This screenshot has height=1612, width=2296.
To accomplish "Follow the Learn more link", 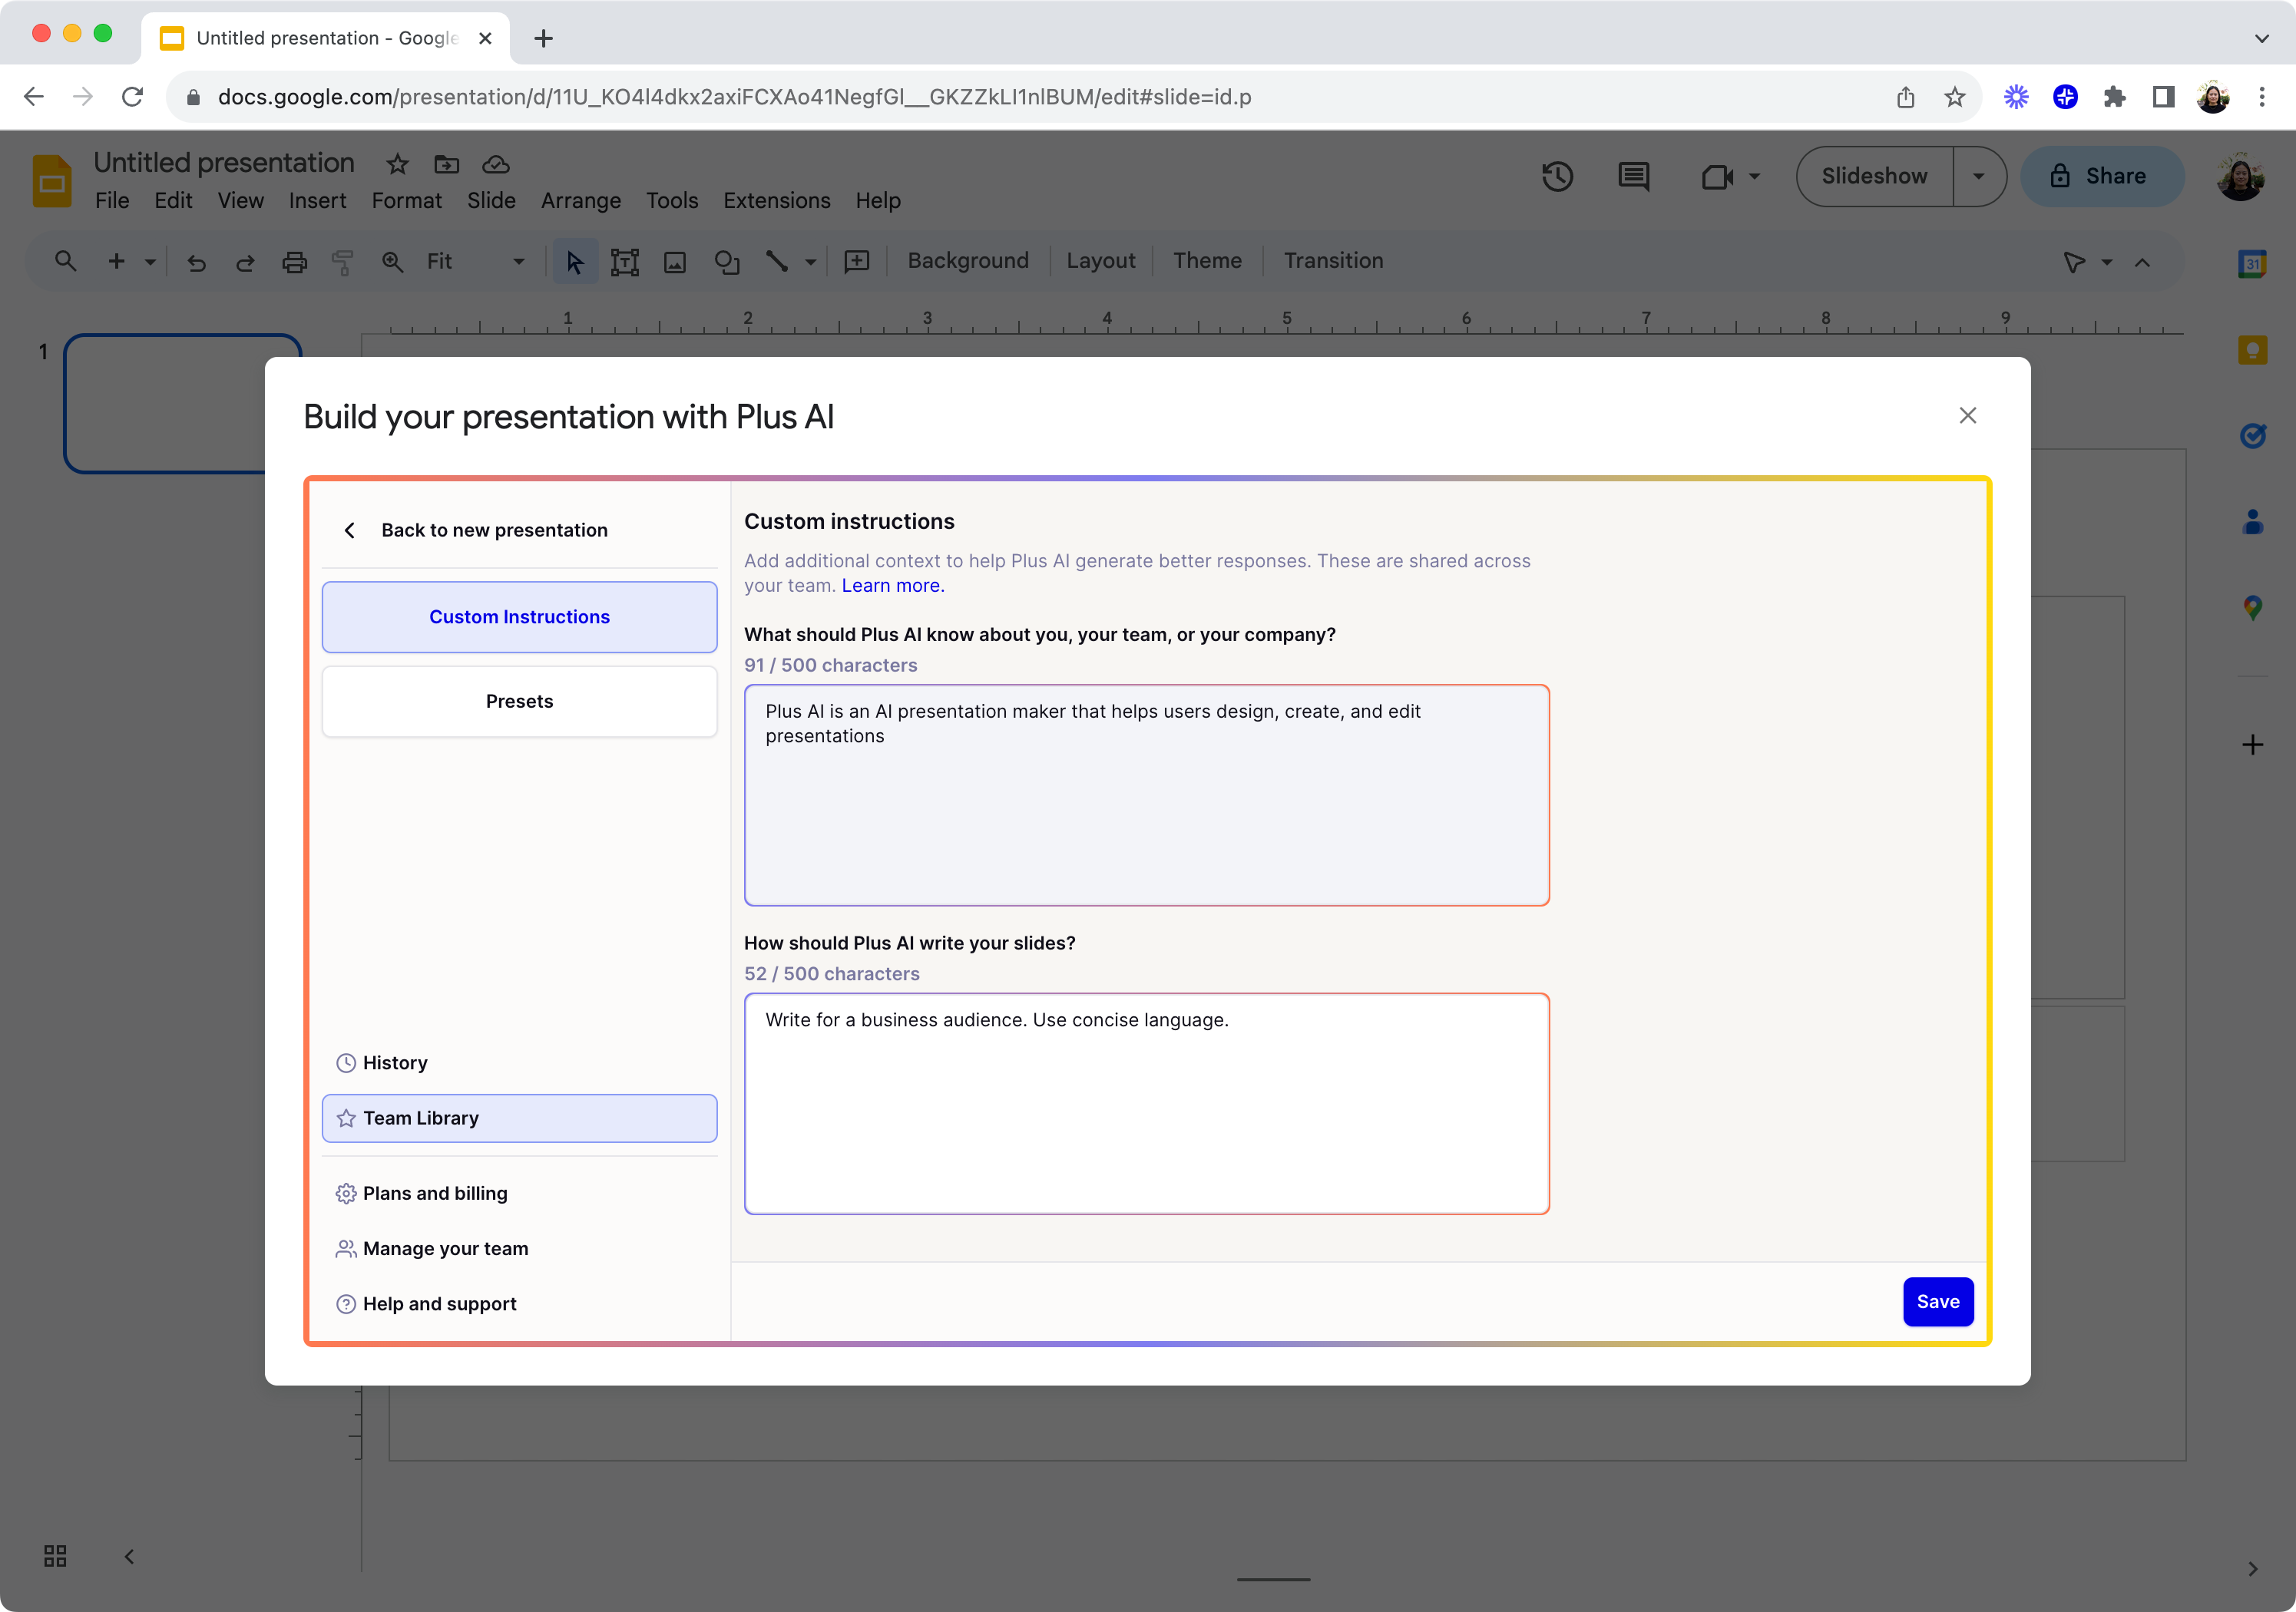I will 893,586.
